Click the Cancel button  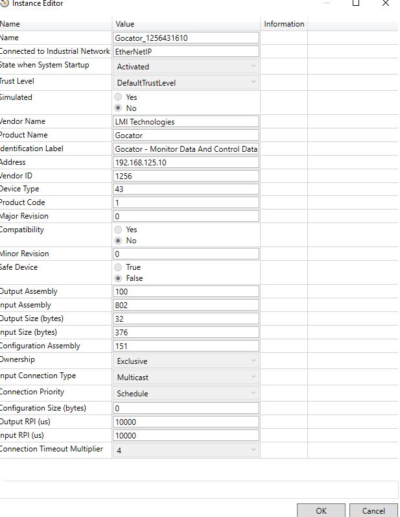pos(373,511)
